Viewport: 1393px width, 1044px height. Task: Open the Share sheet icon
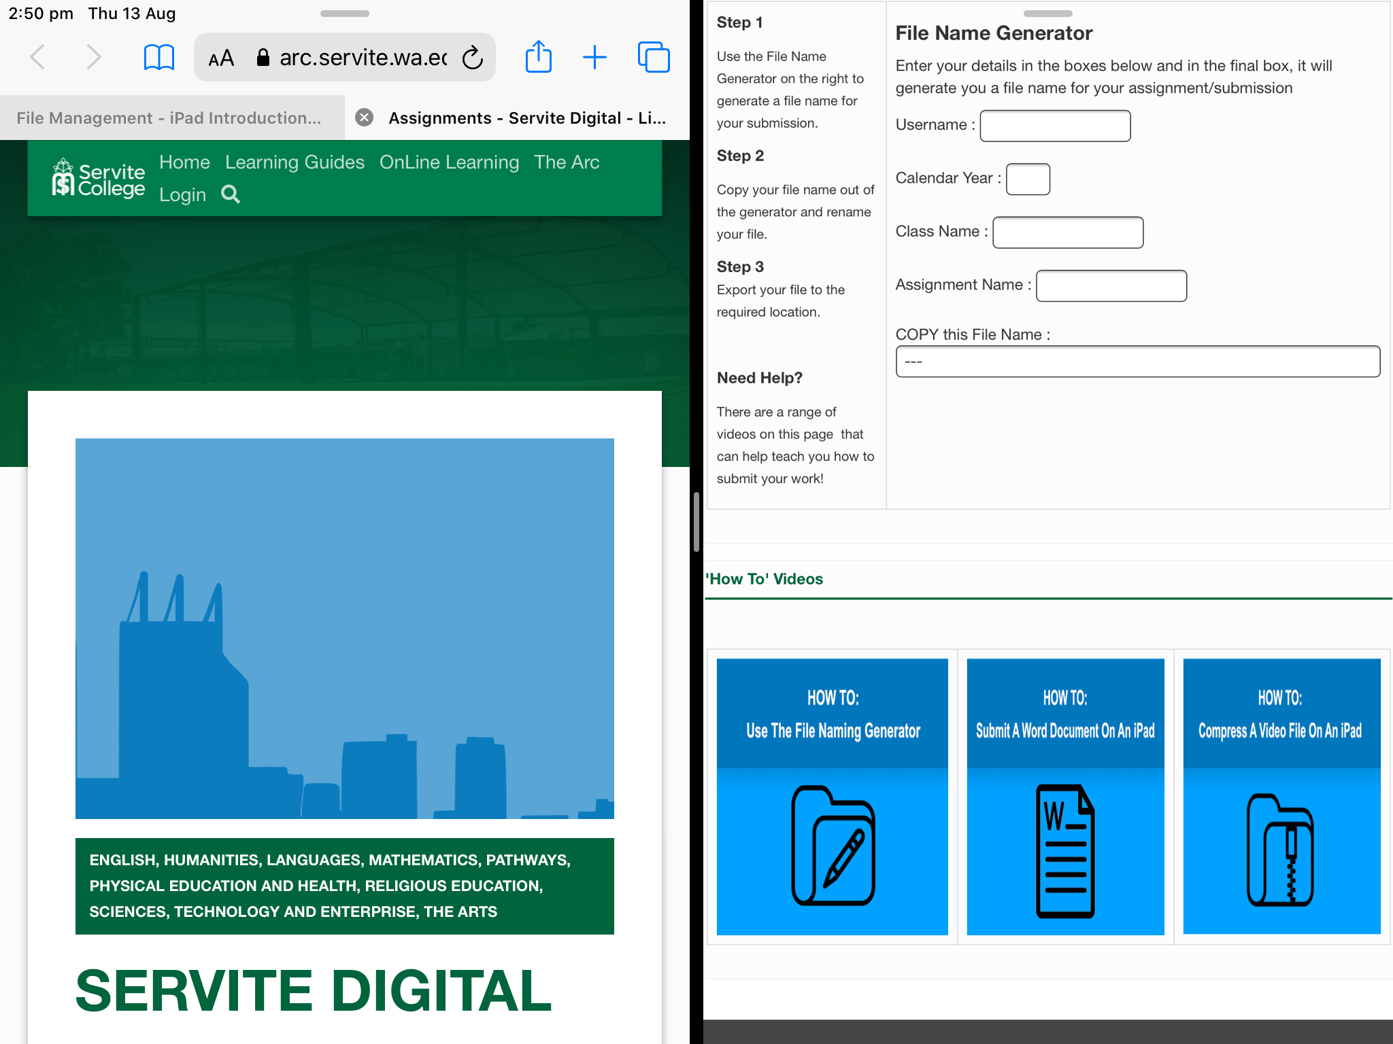pos(538,57)
